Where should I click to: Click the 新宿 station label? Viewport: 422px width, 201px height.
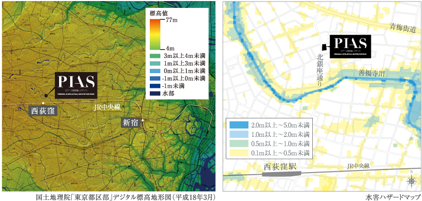coord(131,123)
